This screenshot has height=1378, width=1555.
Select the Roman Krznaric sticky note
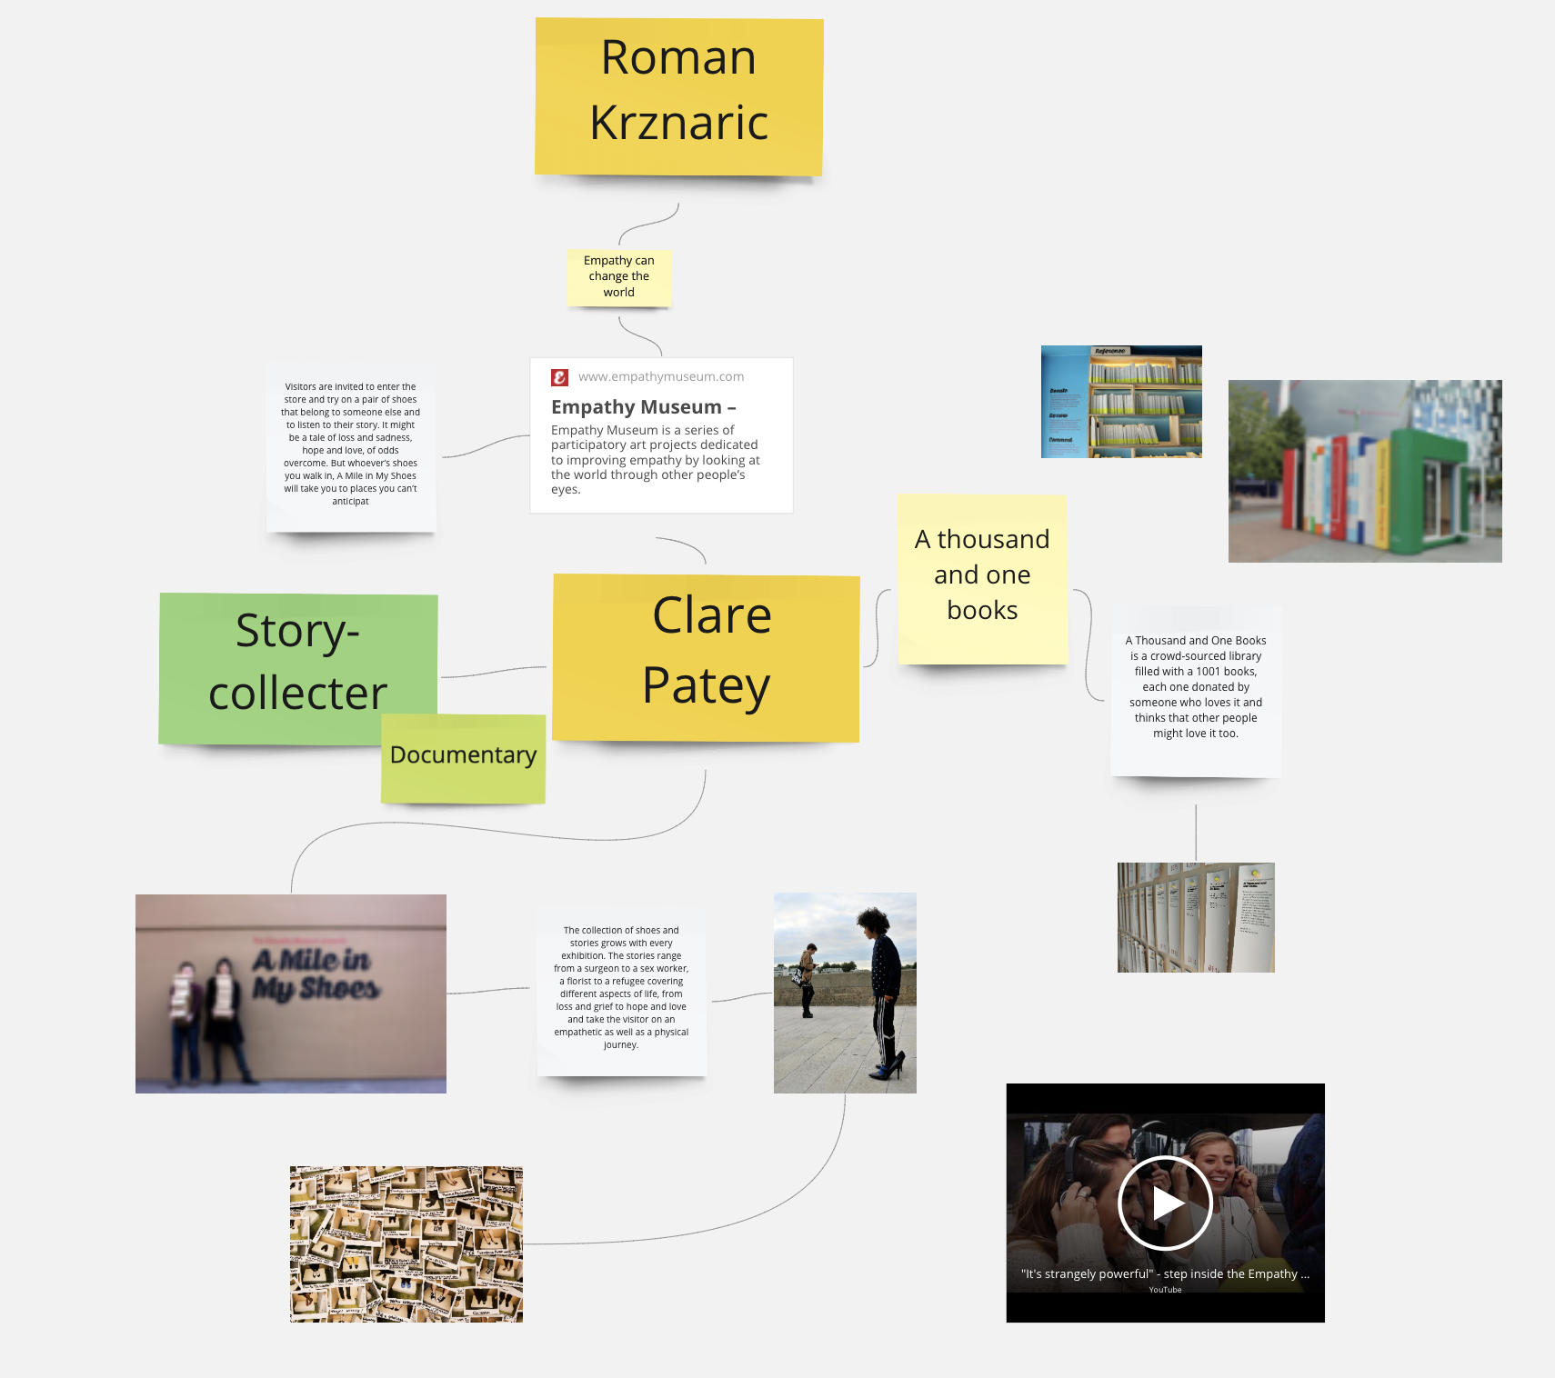pyautogui.click(x=678, y=96)
